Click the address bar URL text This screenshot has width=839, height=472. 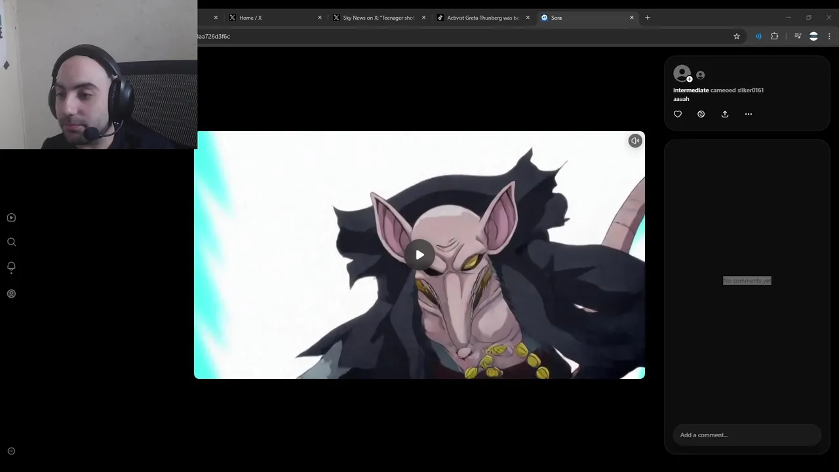pos(214,37)
